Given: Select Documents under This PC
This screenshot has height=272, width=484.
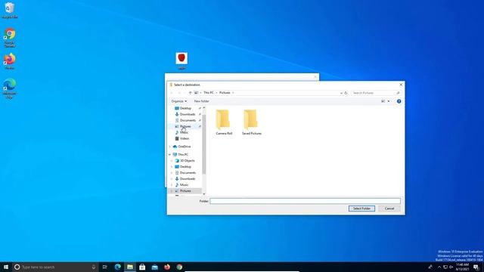Looking at the screenshot, I should (x=188, y=173).
